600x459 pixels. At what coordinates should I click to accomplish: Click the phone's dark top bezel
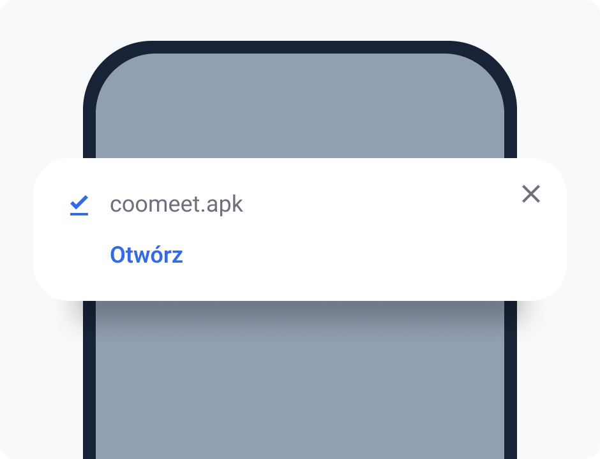tap(300, 47)
